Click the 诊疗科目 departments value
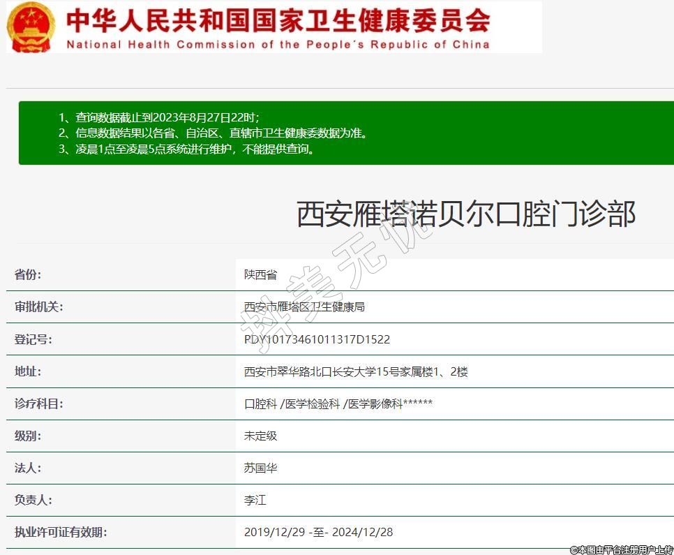Viewport: 674px width, 555px height. [338, 404]
